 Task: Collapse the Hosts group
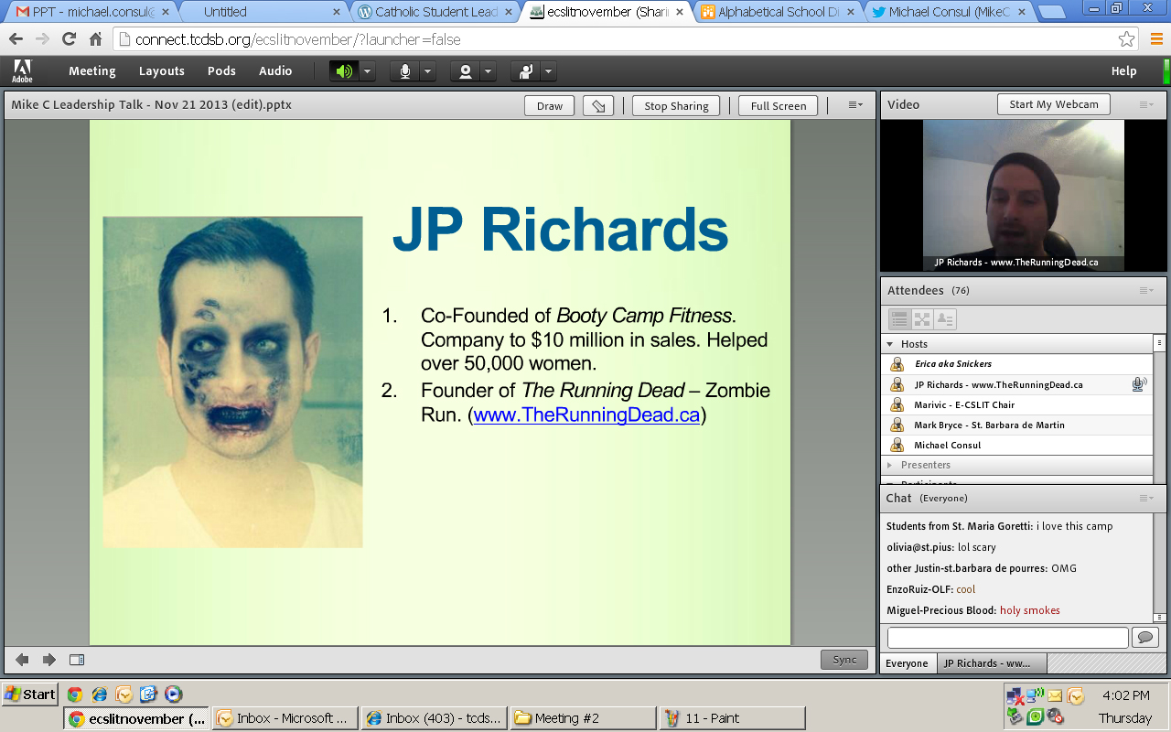point(890,344)
